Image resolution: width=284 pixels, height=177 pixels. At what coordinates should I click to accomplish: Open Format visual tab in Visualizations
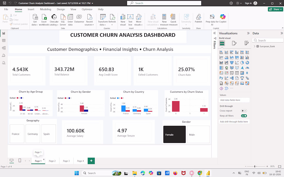tap(234, 43)
